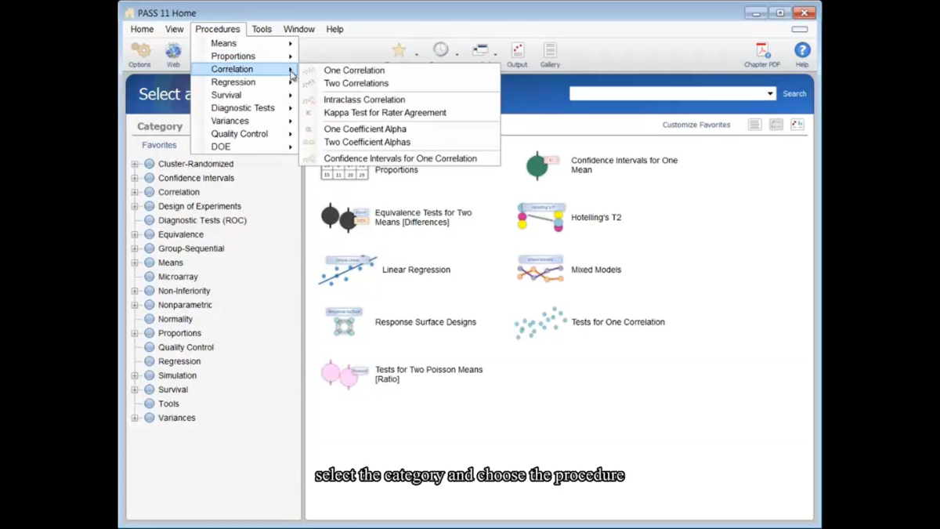Click the Search button
Image resolution: width=940 pixels, height=529 pixels.
click(x=794, y=93)
